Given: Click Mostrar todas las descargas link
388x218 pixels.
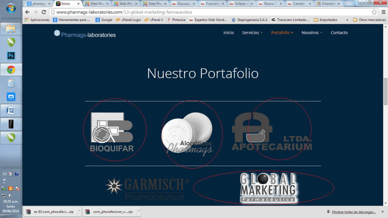Looking at the screenshot, I should [353, 212].
